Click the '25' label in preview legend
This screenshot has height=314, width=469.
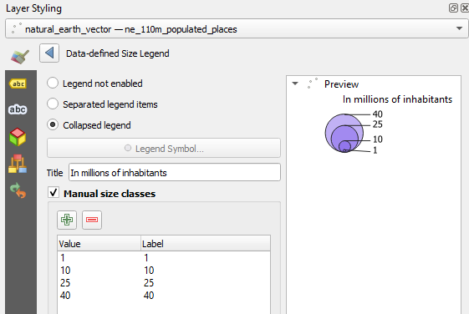tap(378, 124)
